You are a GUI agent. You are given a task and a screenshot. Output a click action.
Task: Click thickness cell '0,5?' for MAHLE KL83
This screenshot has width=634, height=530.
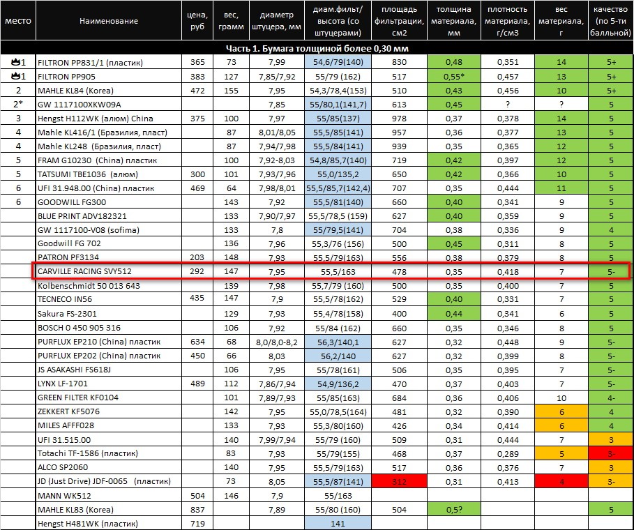453,509
